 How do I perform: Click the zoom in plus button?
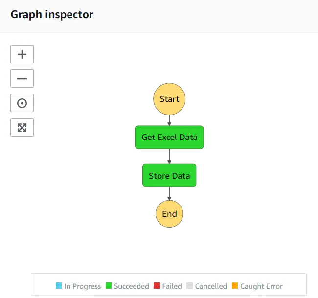coord(22,54)
